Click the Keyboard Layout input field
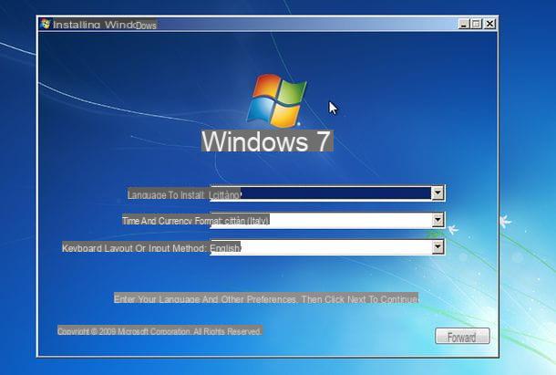 (x=327, y=247)
